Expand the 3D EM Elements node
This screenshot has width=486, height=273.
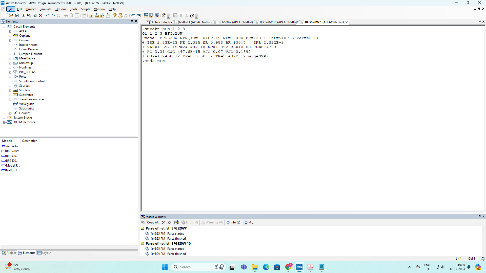[4, 122]
